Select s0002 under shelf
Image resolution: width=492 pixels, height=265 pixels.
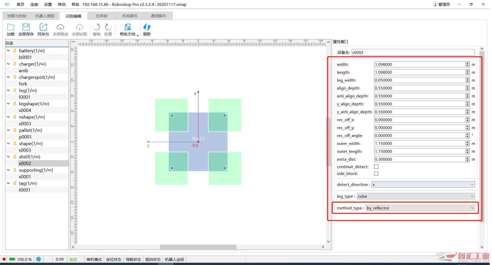(25, 163)
